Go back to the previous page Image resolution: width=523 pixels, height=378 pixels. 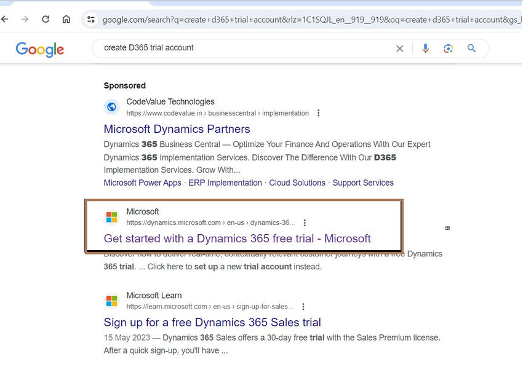5,19
